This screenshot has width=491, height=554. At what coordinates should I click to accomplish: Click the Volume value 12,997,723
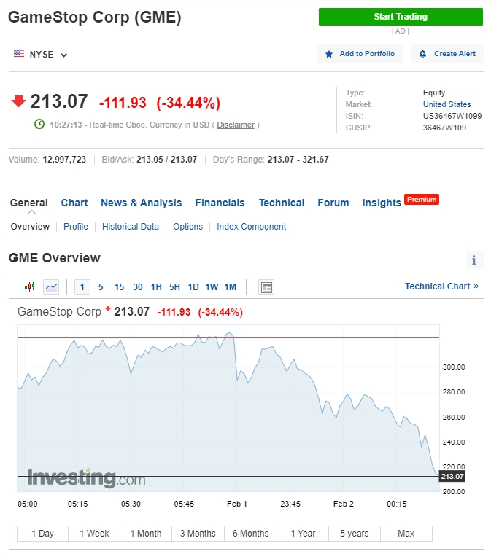pos(64,160)
